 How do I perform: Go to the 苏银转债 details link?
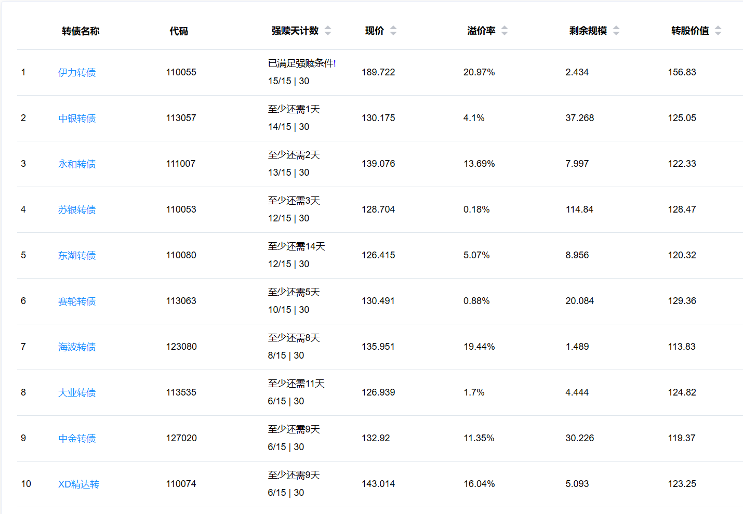coord(77,210)
